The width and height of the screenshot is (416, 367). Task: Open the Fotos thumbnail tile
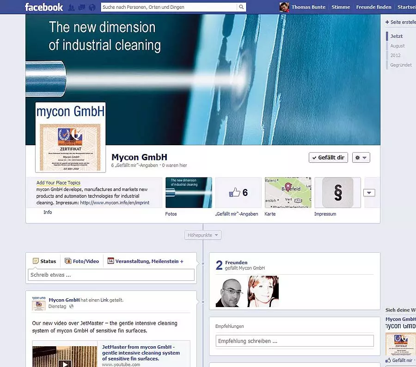(x=189, y=192)
